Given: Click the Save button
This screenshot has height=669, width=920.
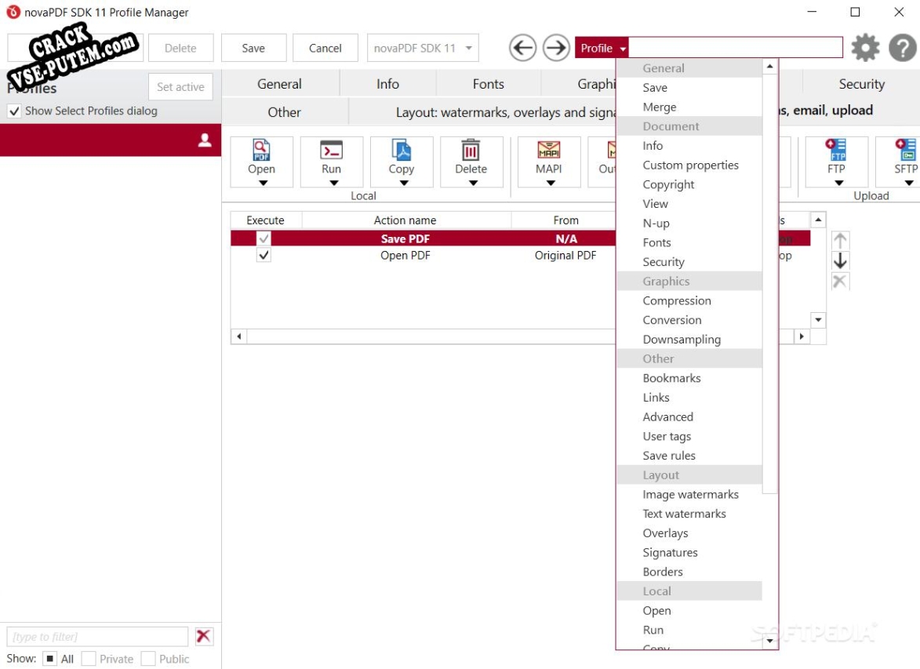Looking at the screenshot, I should coord(253,48).
